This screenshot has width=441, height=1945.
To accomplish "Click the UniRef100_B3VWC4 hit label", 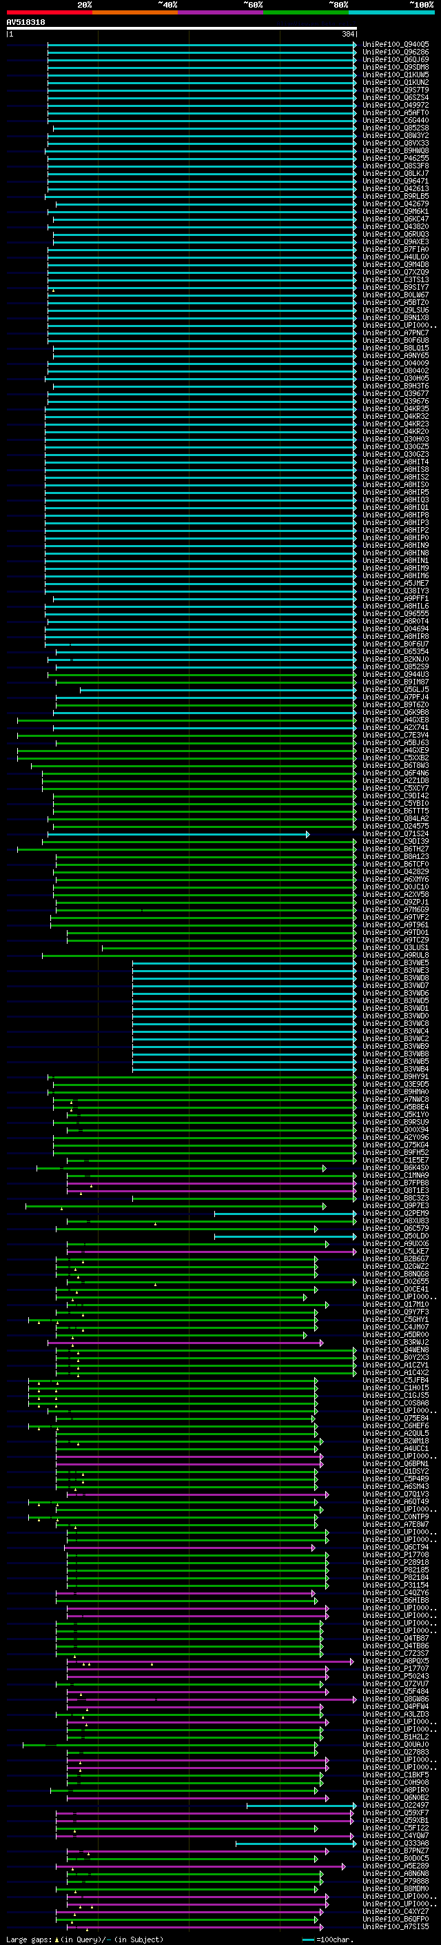I will click(396, 1031).
